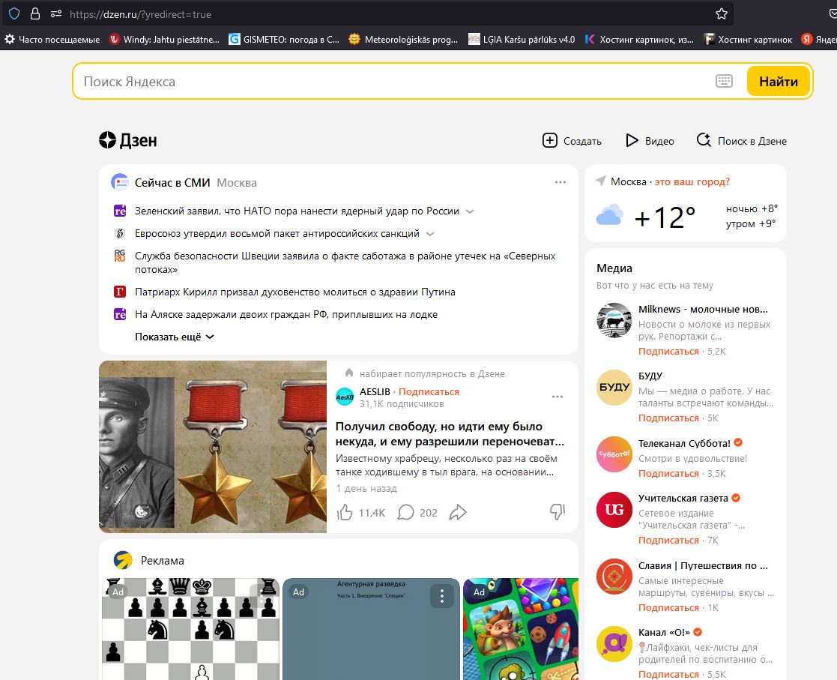Subscribe to Славия channel

click(668, 607)
